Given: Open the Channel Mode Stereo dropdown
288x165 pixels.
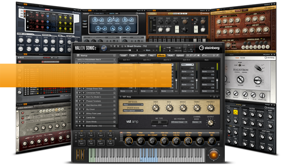Looking at the screenshot, I should pos(197,122).
